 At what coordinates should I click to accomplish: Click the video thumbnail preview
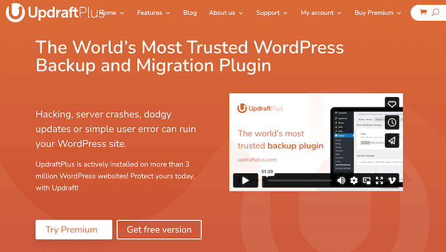pos(315,142)
